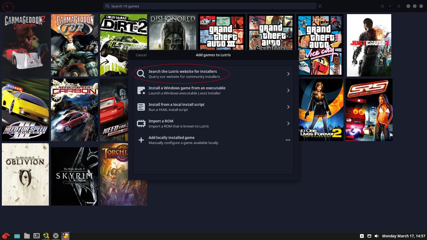Click the local install script document icon

point(141,107)
